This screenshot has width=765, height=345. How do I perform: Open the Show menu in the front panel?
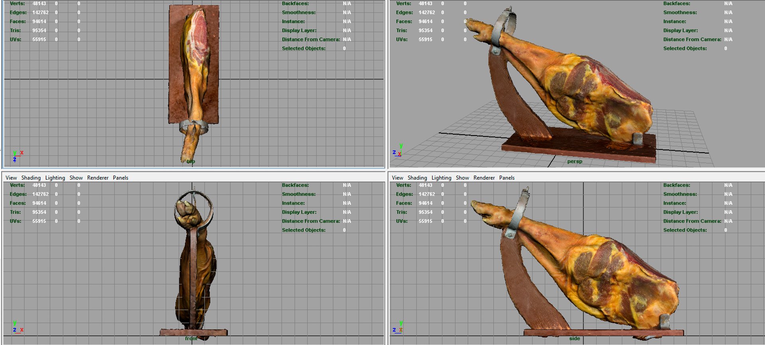76,178
